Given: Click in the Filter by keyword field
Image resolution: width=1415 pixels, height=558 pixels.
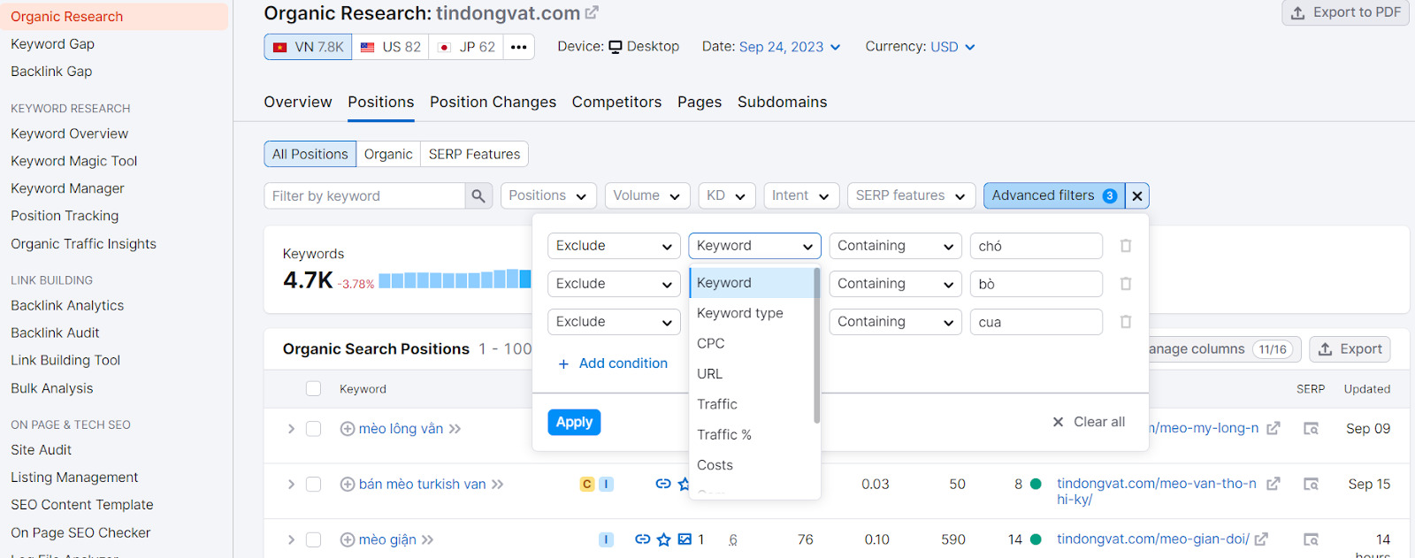Looking at the screenshot, I should pos(371,195).
